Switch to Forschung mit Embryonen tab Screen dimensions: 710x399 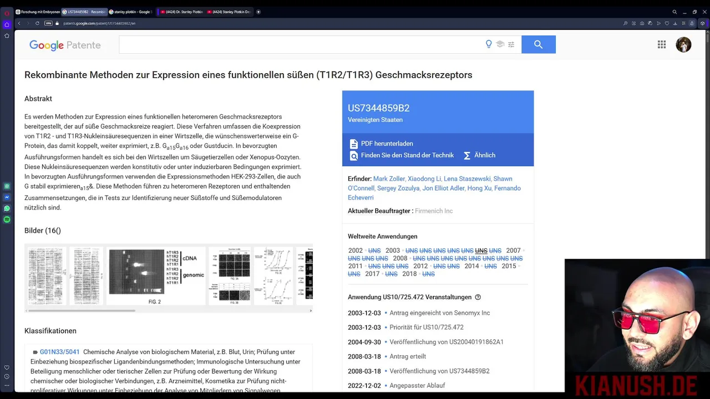coord(38,12)
